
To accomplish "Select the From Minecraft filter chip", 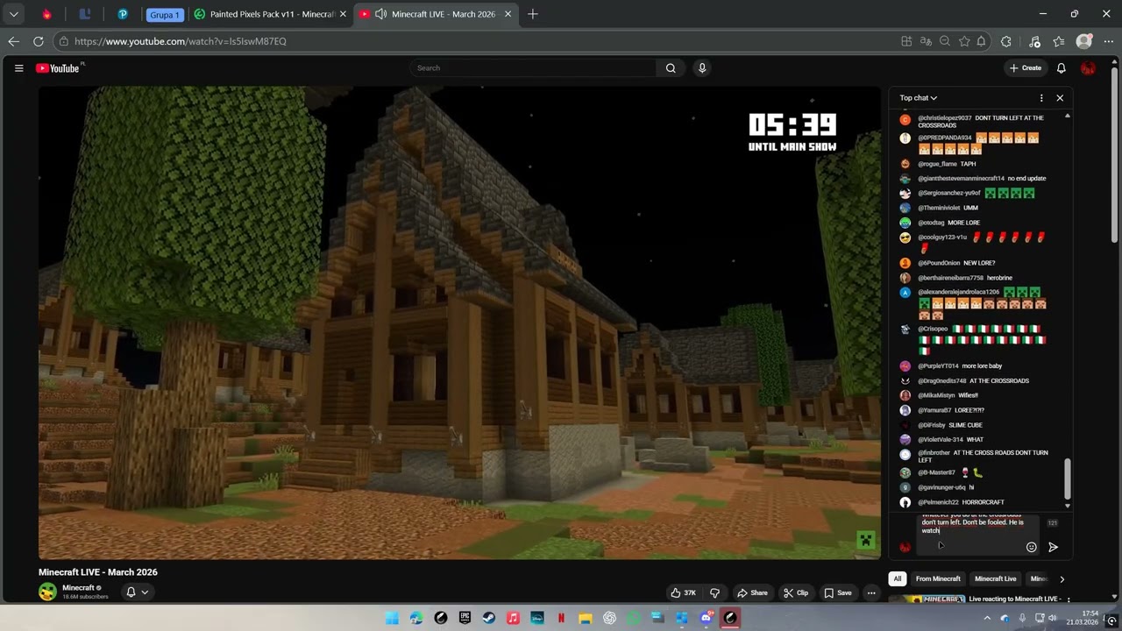I will click(x=938, y=578).
